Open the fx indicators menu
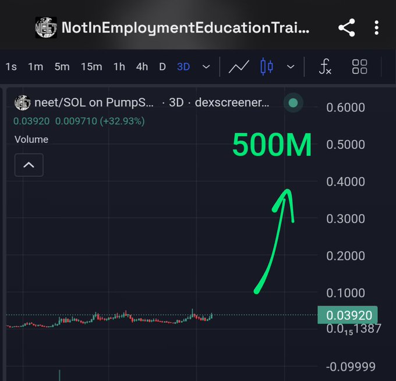 pos(325,67)
